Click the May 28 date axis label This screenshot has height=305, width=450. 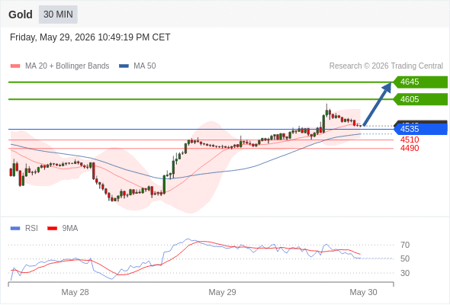click(76, 292)
